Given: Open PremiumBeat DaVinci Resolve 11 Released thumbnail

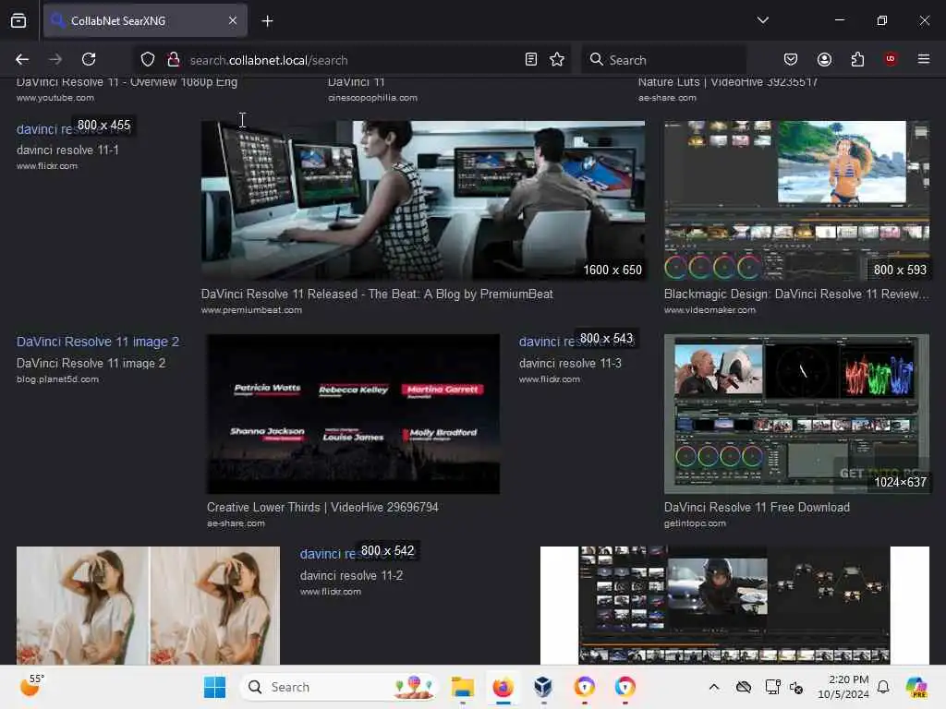Looking at the screenshot, I should coord(423,200).
